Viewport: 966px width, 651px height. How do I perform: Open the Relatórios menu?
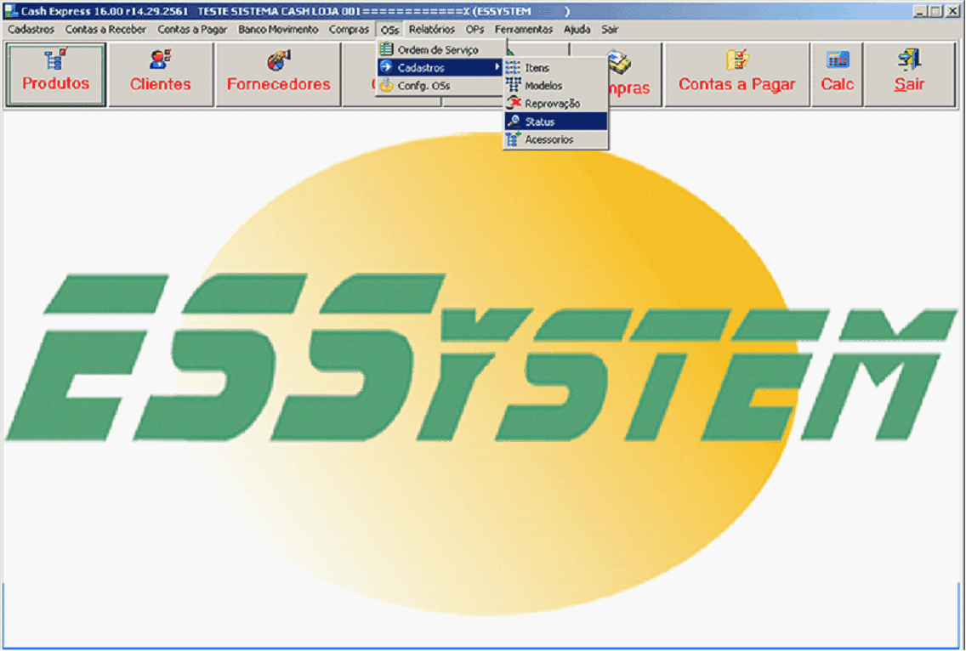431,29
